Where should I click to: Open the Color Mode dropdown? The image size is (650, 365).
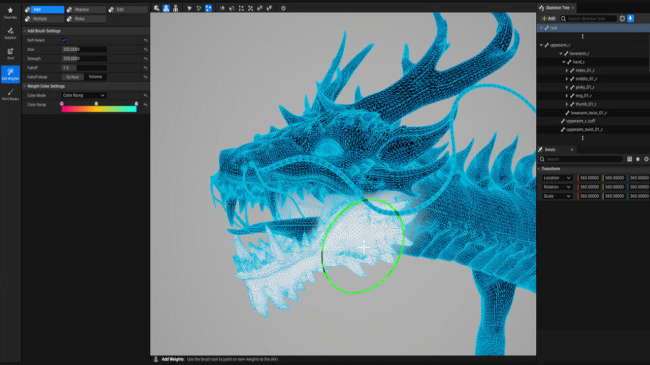point(84,95)
